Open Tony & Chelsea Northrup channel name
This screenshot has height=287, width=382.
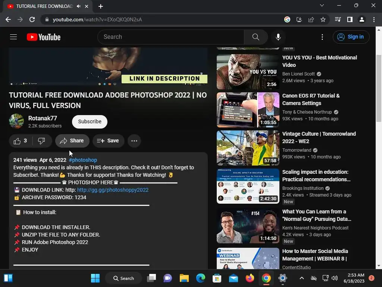pyautogui.click(x=307, y=112)
